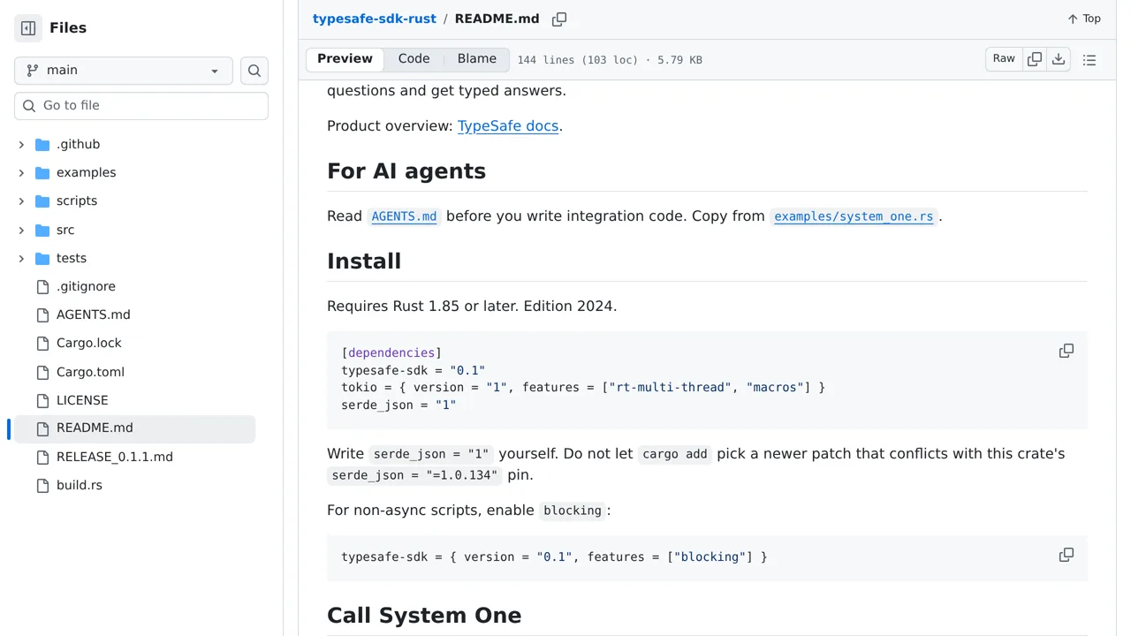Click the Install heading
The width and height of the screenshot is (1131, 636).
(x=364, y=261)
